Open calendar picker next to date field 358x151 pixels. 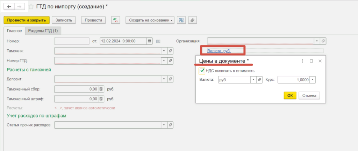pyautogui.click(x=150, y=41)
